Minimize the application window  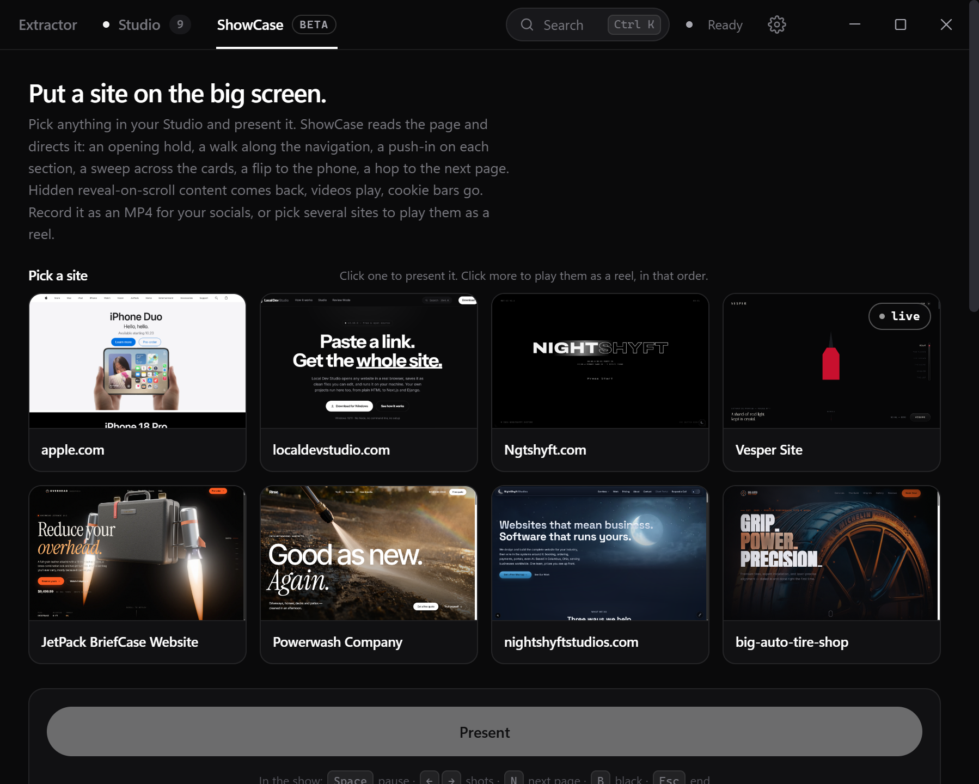pyautogui.click(x=855, y=24)
